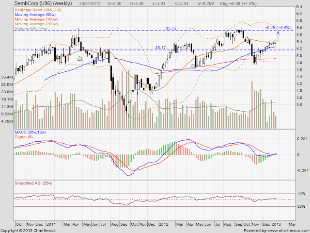Click the 70% RSI level label
This screenshot has width=310, height=233.
click(301, 193)
